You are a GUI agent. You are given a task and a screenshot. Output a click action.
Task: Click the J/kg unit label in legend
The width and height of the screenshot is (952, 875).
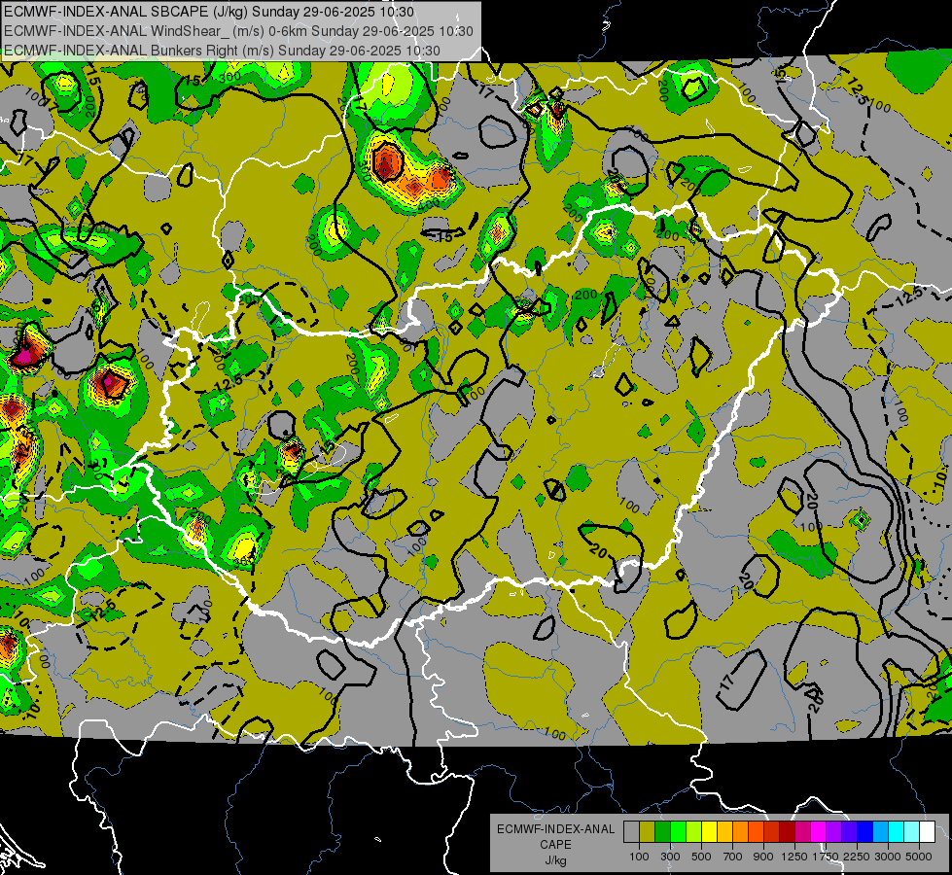point(556,860)
